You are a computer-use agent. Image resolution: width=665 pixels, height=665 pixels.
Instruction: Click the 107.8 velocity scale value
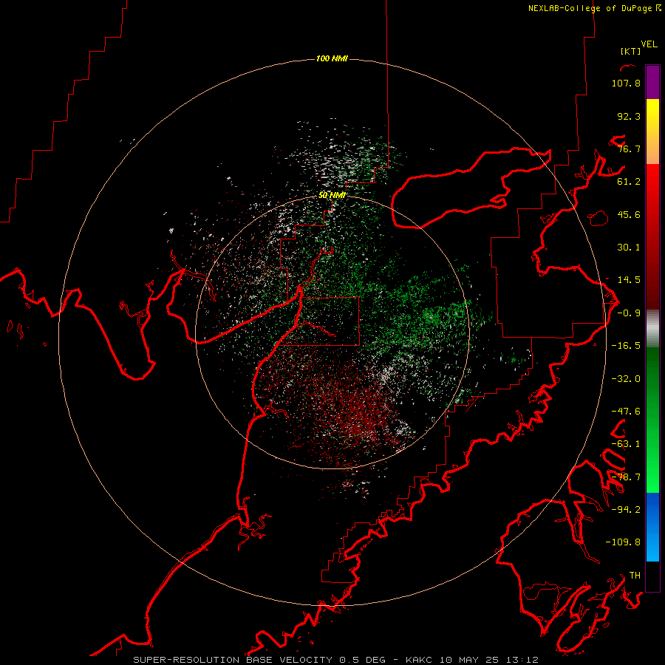(626, 83)
